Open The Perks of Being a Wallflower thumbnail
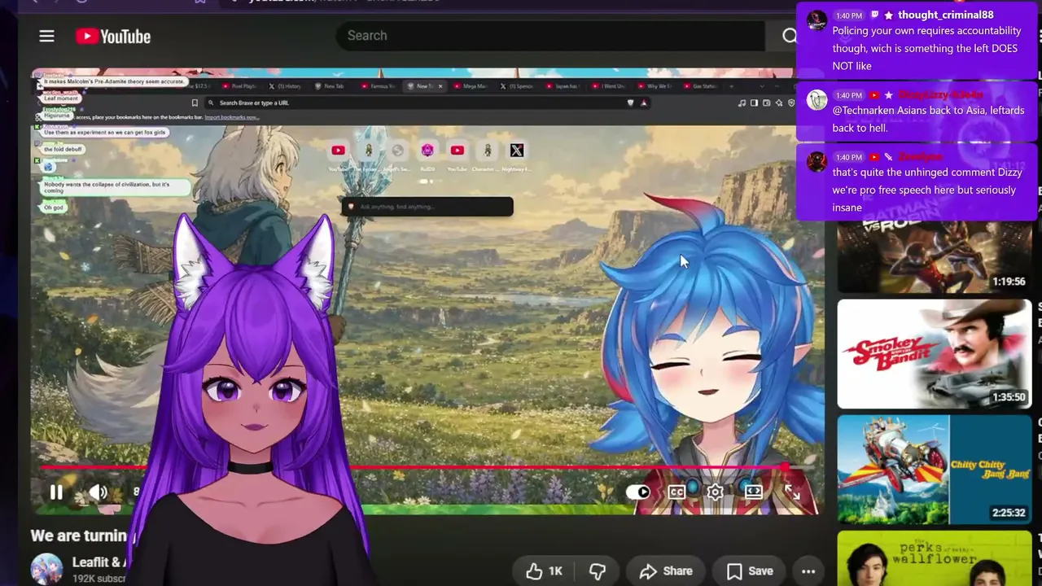 click(935, 558)
